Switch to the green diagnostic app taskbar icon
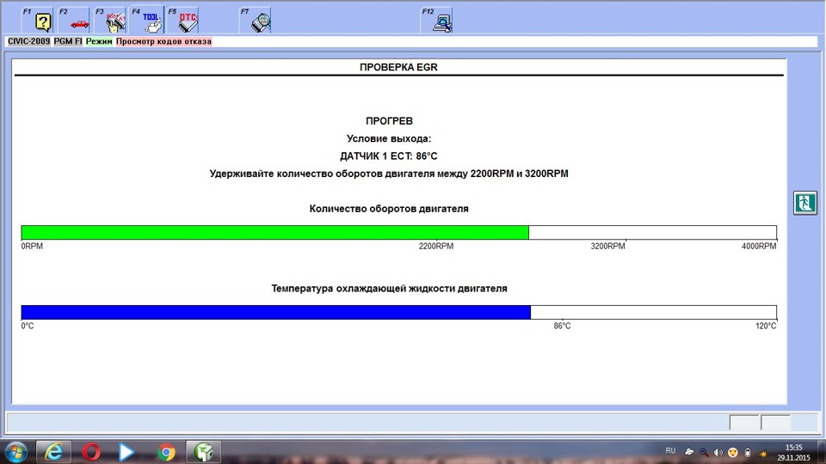Viewport: 826px width, 464px height. tap(203, 452)
